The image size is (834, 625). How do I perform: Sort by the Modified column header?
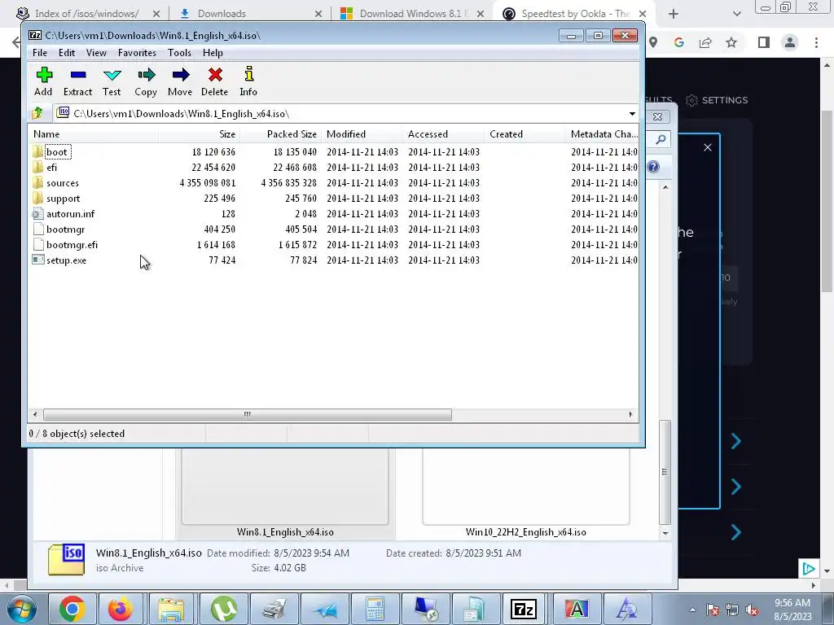(362, 134)
